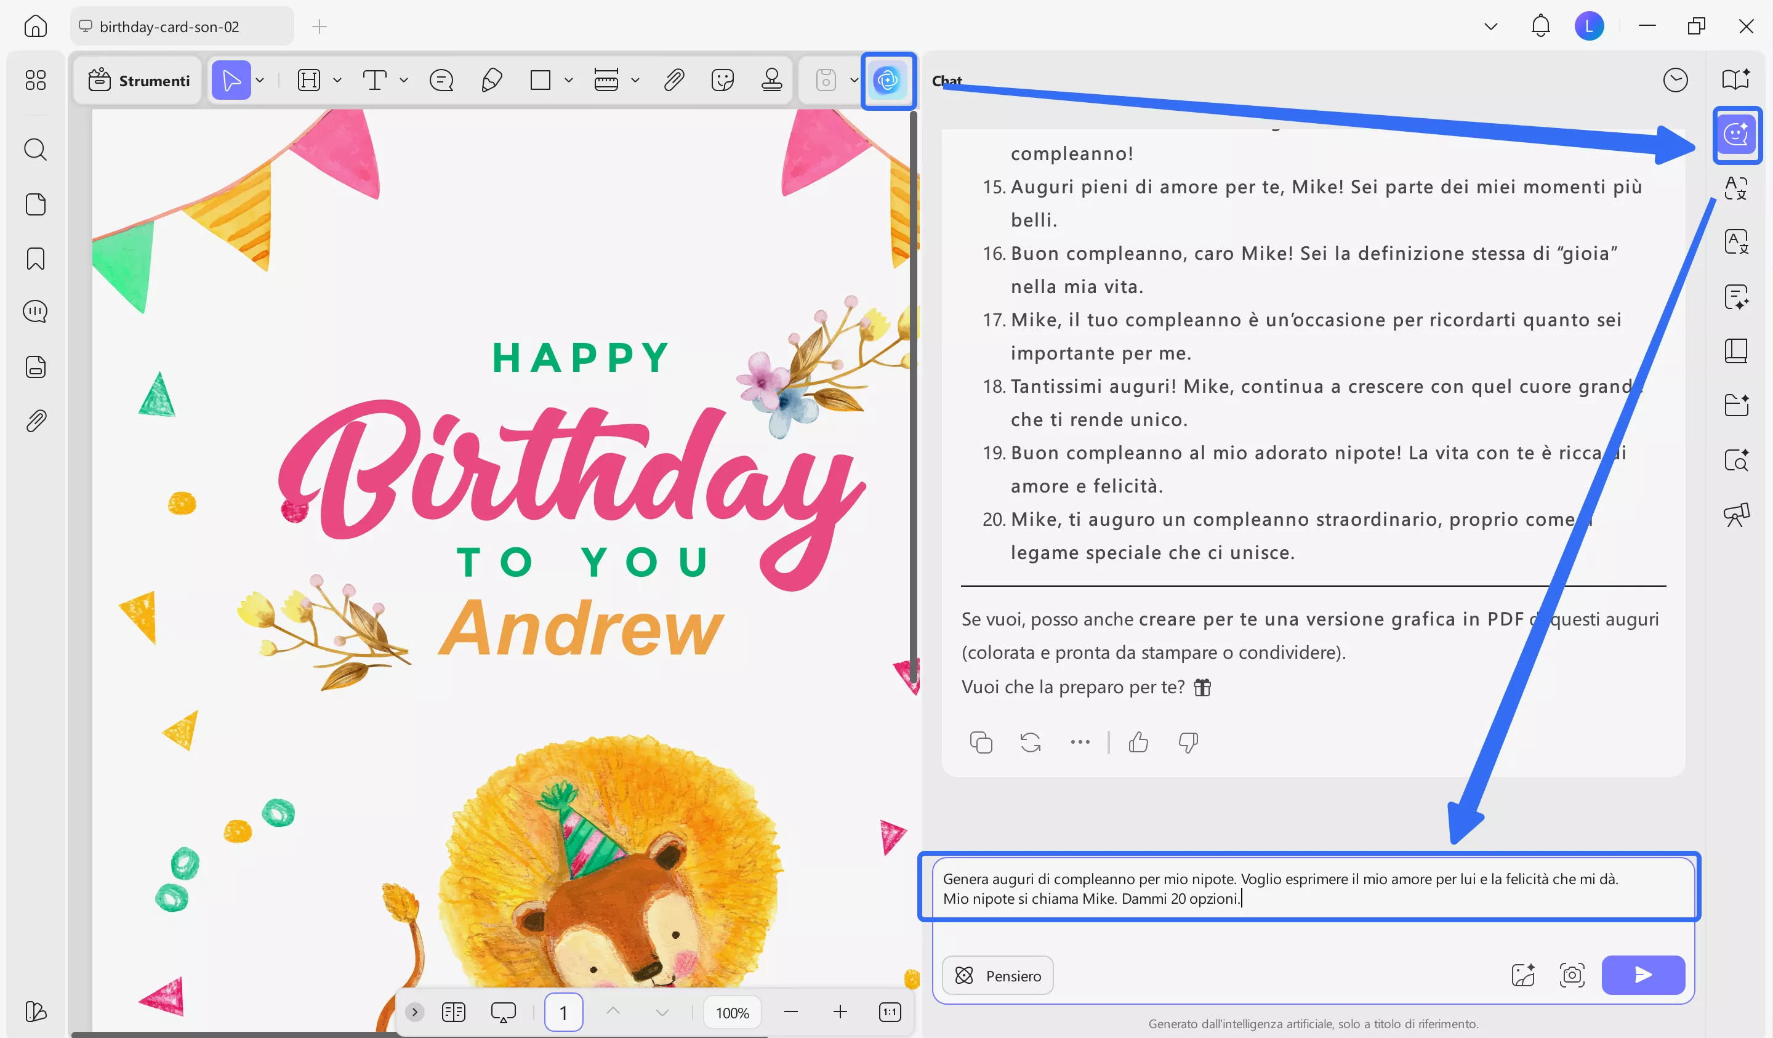
Task: Open the bookmarks panel in left sidebar
Action: (34, 259)
